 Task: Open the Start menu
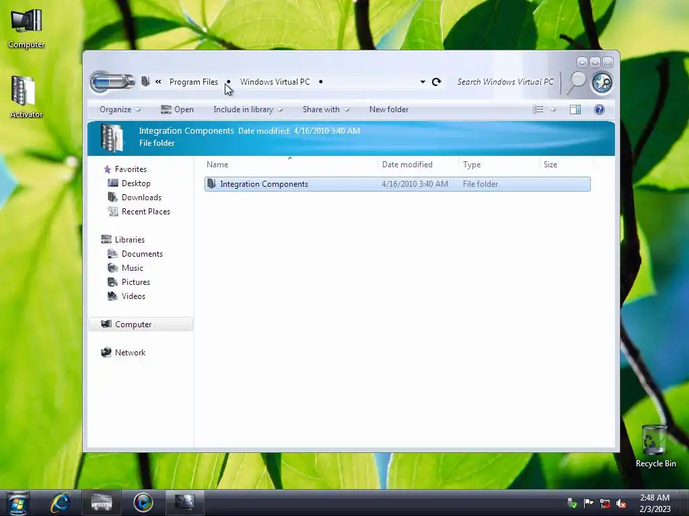17,503
